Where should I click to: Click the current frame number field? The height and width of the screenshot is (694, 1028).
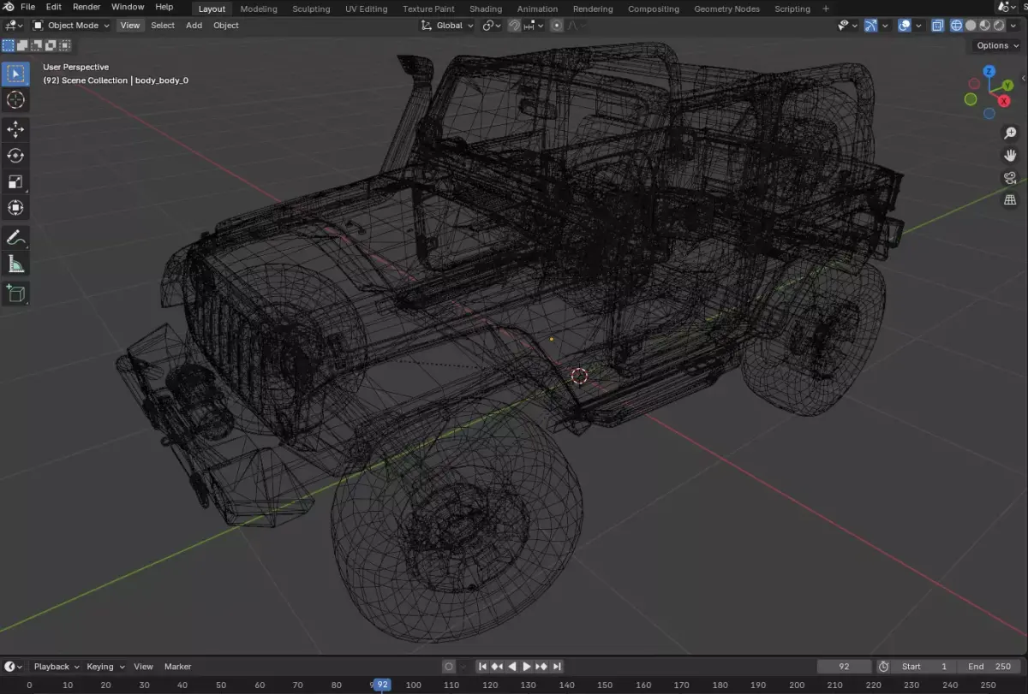[x=844, y=667]
